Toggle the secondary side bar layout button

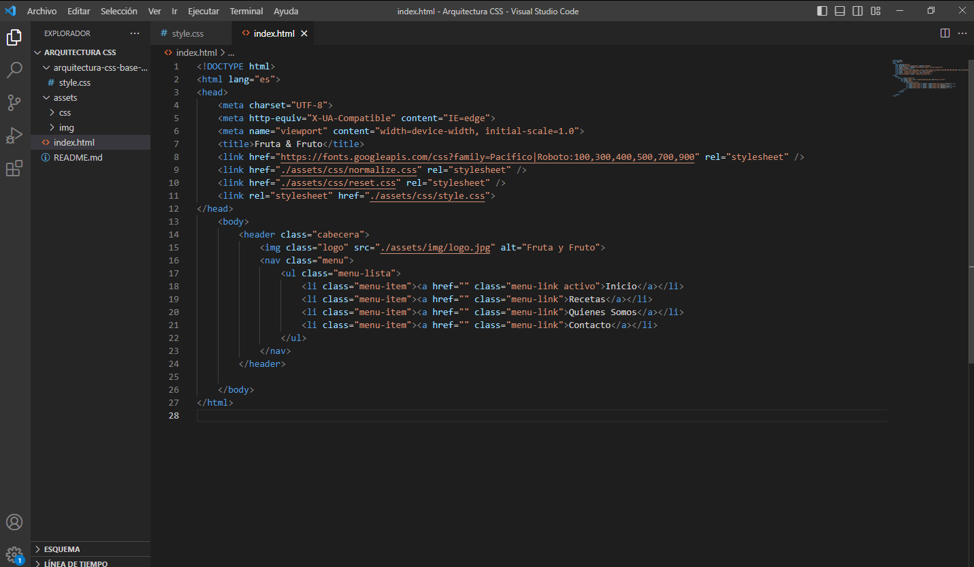(858, 11)
